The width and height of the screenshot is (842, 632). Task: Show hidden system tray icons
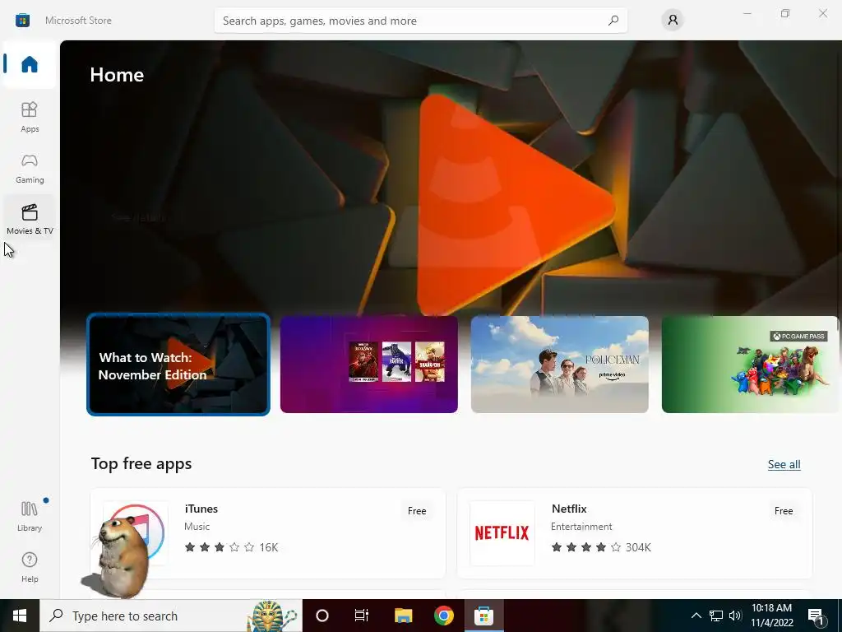(696, 616)
